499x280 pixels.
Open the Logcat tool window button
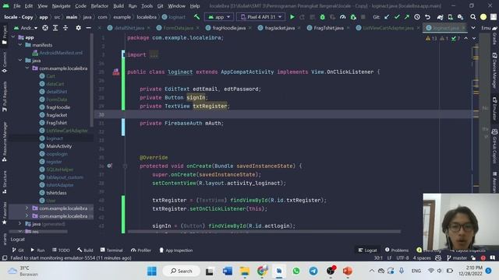click(367, 250)
